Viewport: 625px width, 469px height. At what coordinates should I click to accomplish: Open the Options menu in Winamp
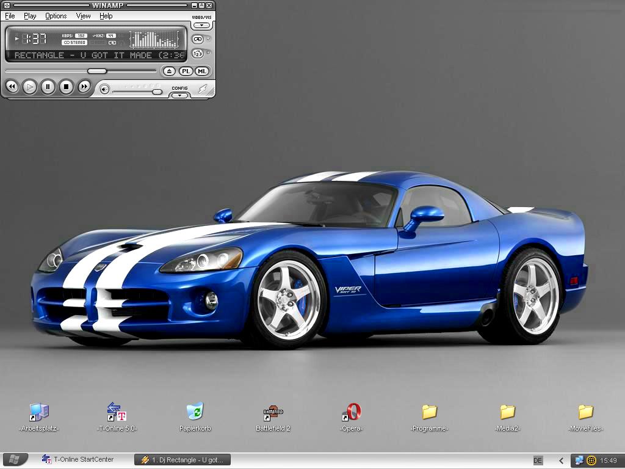tap(56, 16)
